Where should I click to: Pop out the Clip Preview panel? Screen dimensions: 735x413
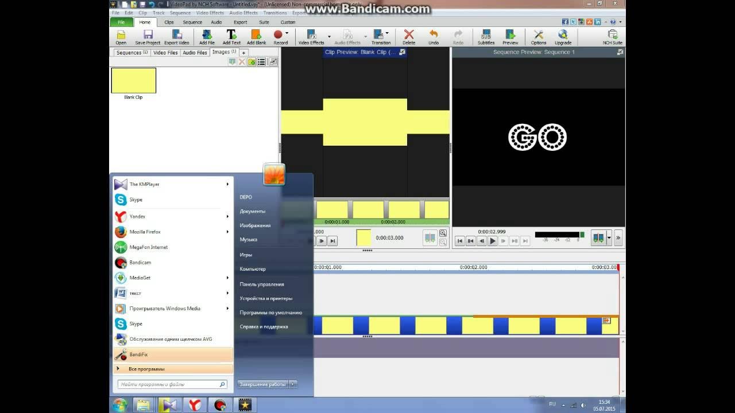click(x=402, y=52)
